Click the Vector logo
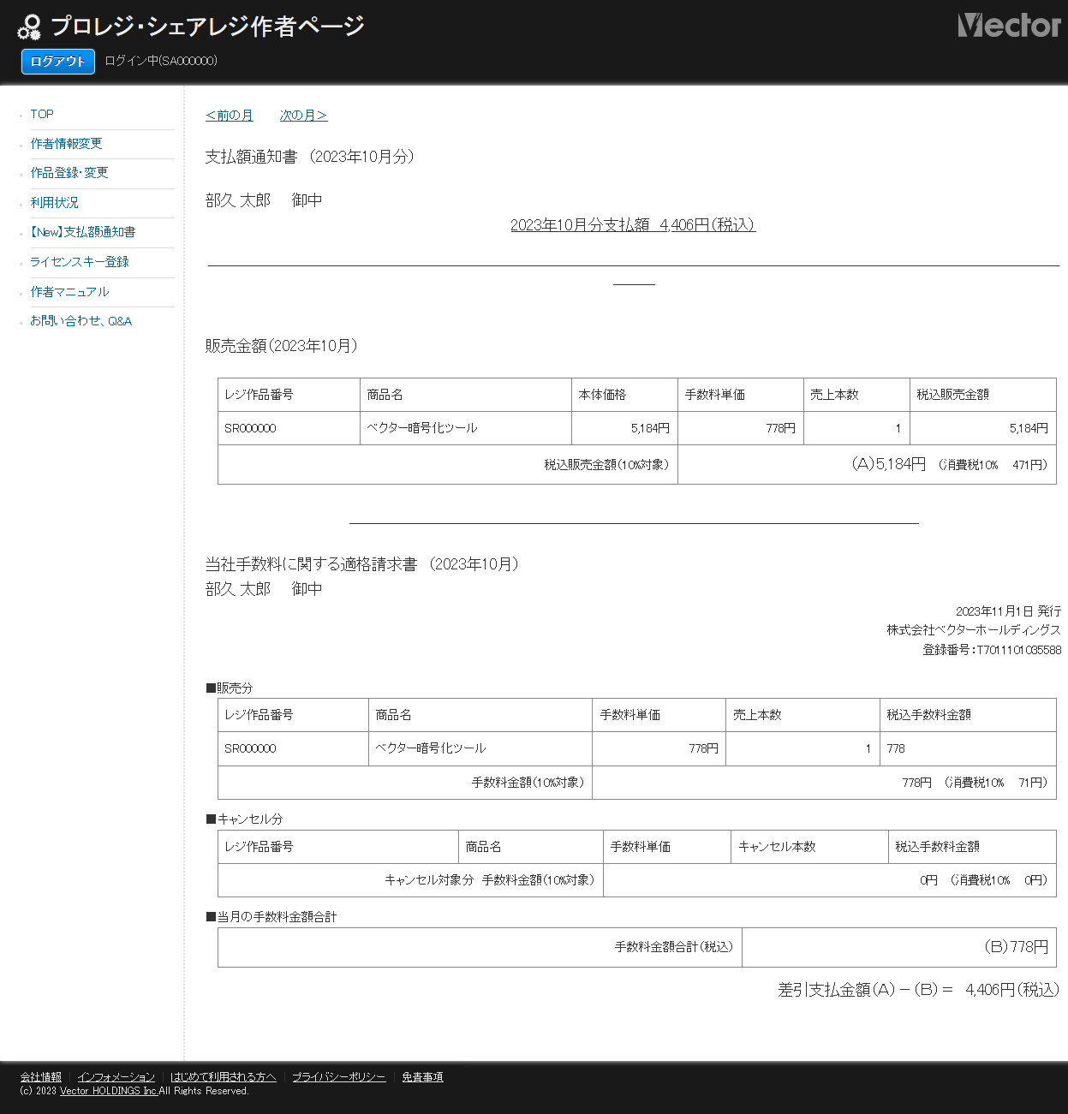The image size is (1068, 1114). tap(1009, 25)
